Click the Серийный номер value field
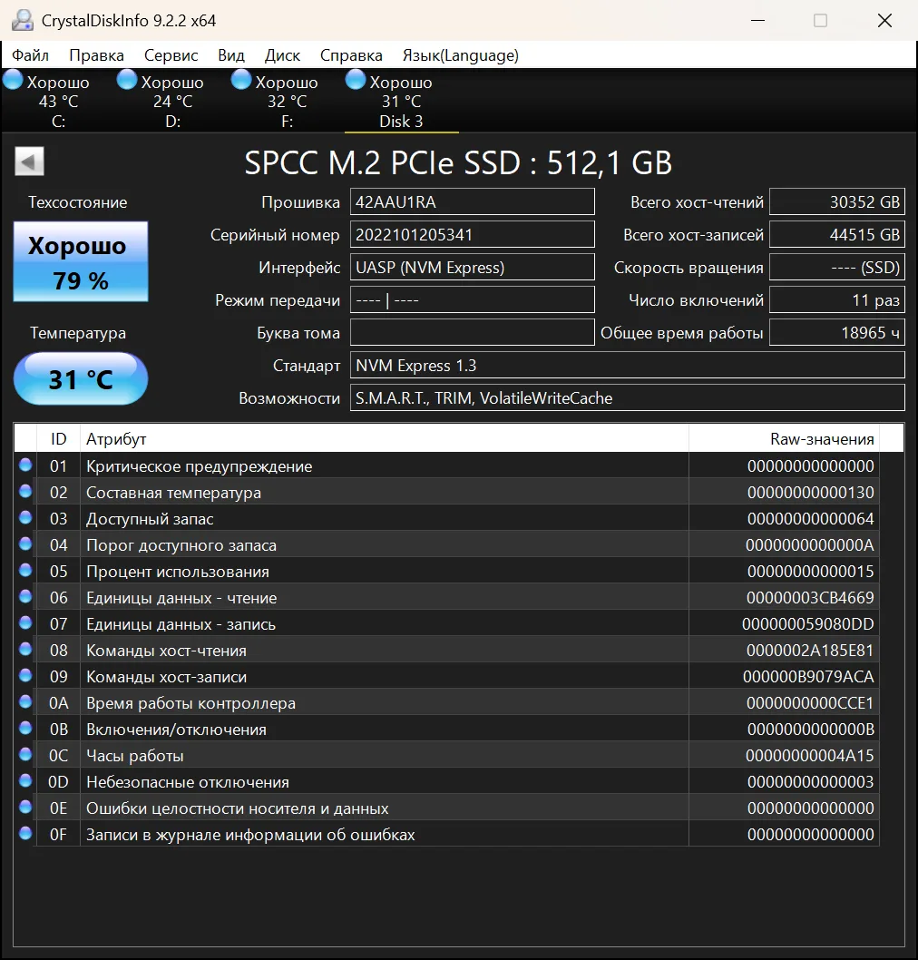 (472, 235)
